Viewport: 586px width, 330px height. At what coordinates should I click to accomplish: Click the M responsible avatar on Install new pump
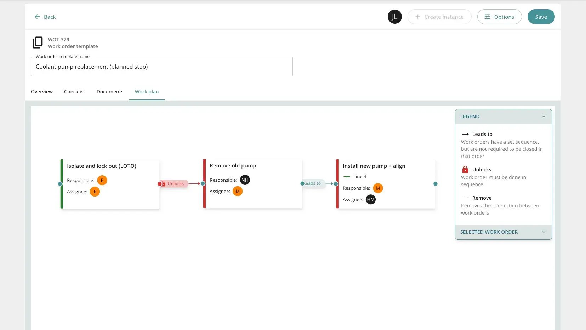(378, 188)
